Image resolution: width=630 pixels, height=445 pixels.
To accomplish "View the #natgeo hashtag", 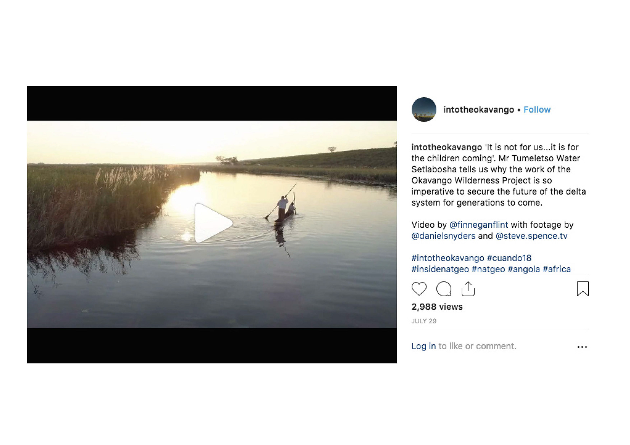I will coord(488,269).
